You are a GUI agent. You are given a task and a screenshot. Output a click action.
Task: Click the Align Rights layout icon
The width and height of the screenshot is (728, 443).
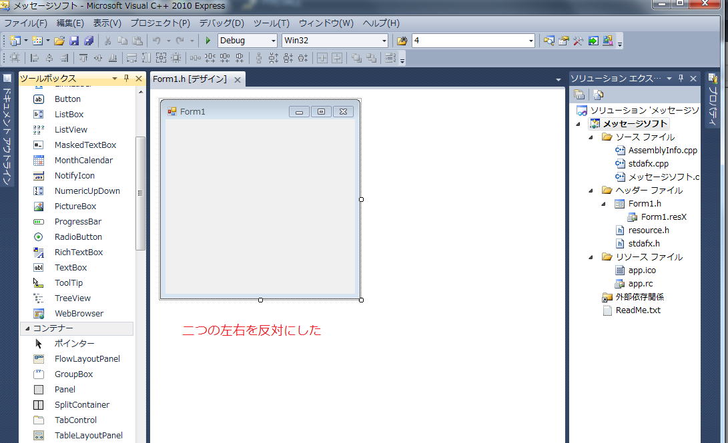coord(64,58)
